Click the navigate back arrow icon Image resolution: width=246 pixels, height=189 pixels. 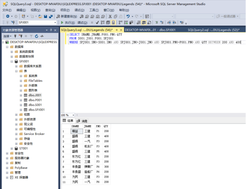(7, 16)
